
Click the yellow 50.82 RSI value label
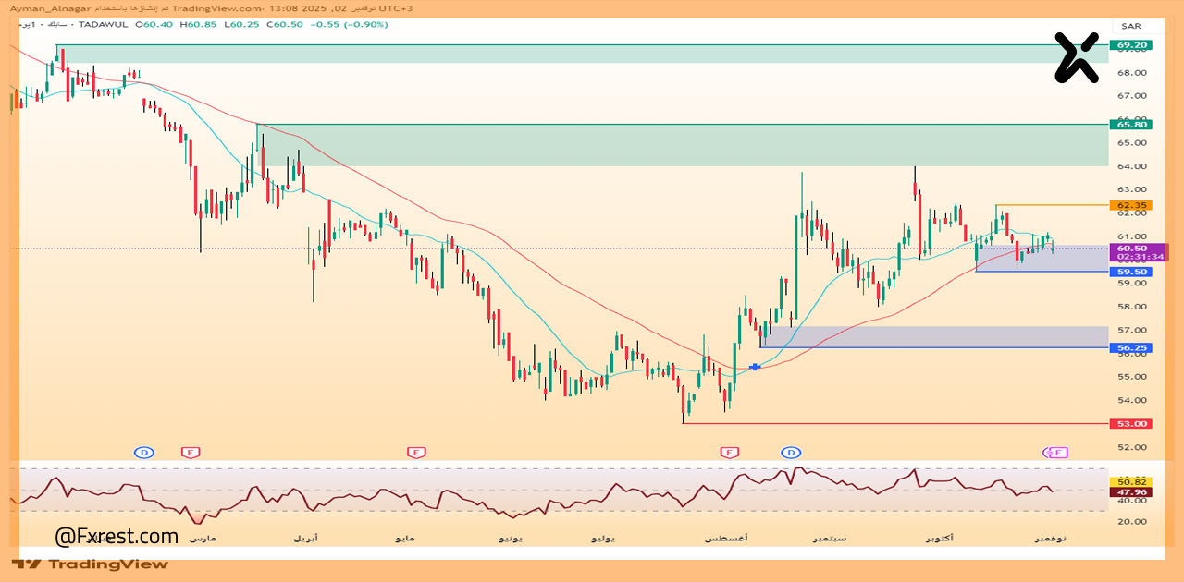point(1132,481)
